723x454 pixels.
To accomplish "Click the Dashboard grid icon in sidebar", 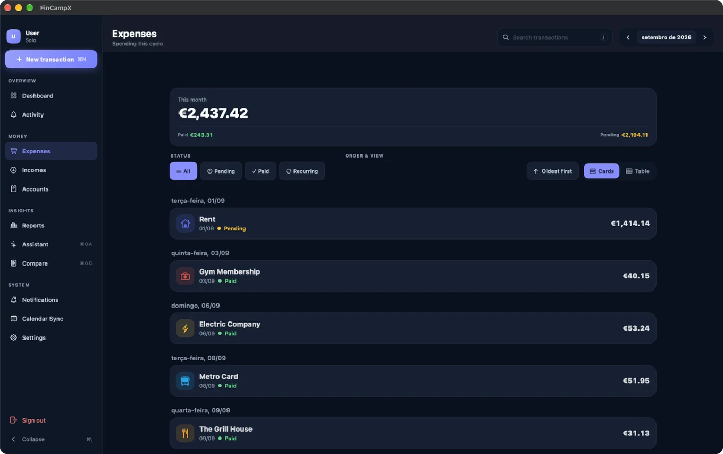I will pos(14,96).
